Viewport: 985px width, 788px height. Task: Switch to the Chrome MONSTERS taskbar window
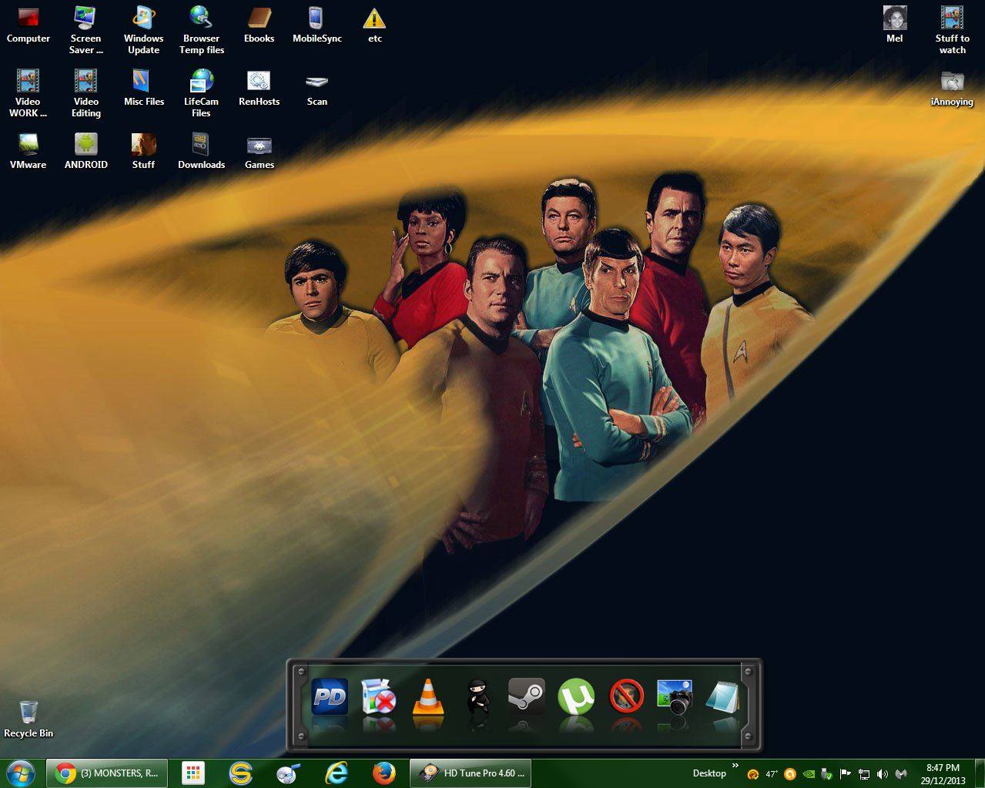pos(107,773)
